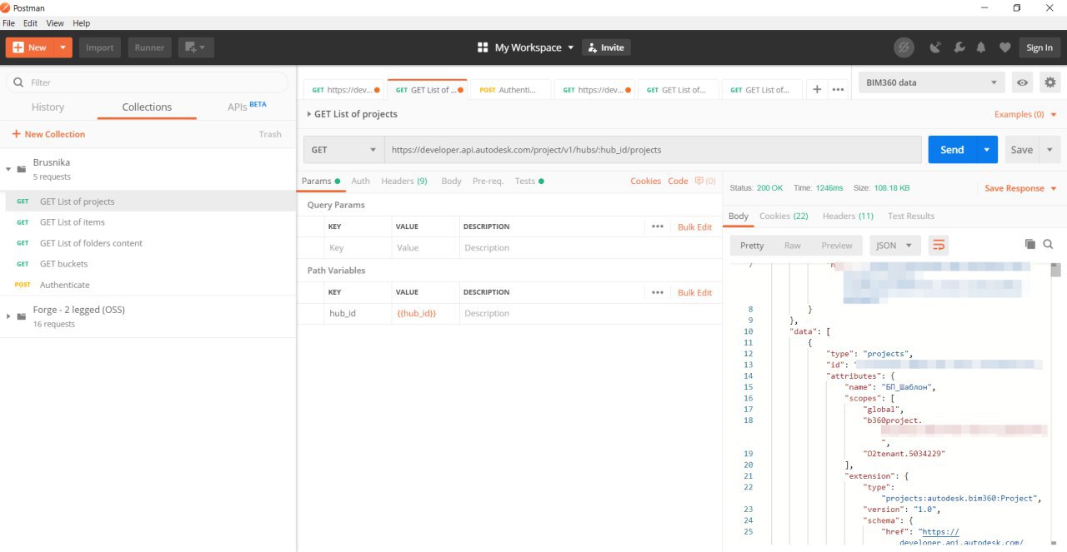The width and height of the screenshot is (1067, 552).
Task: Open the Help menu
Action: coord(82,23)
